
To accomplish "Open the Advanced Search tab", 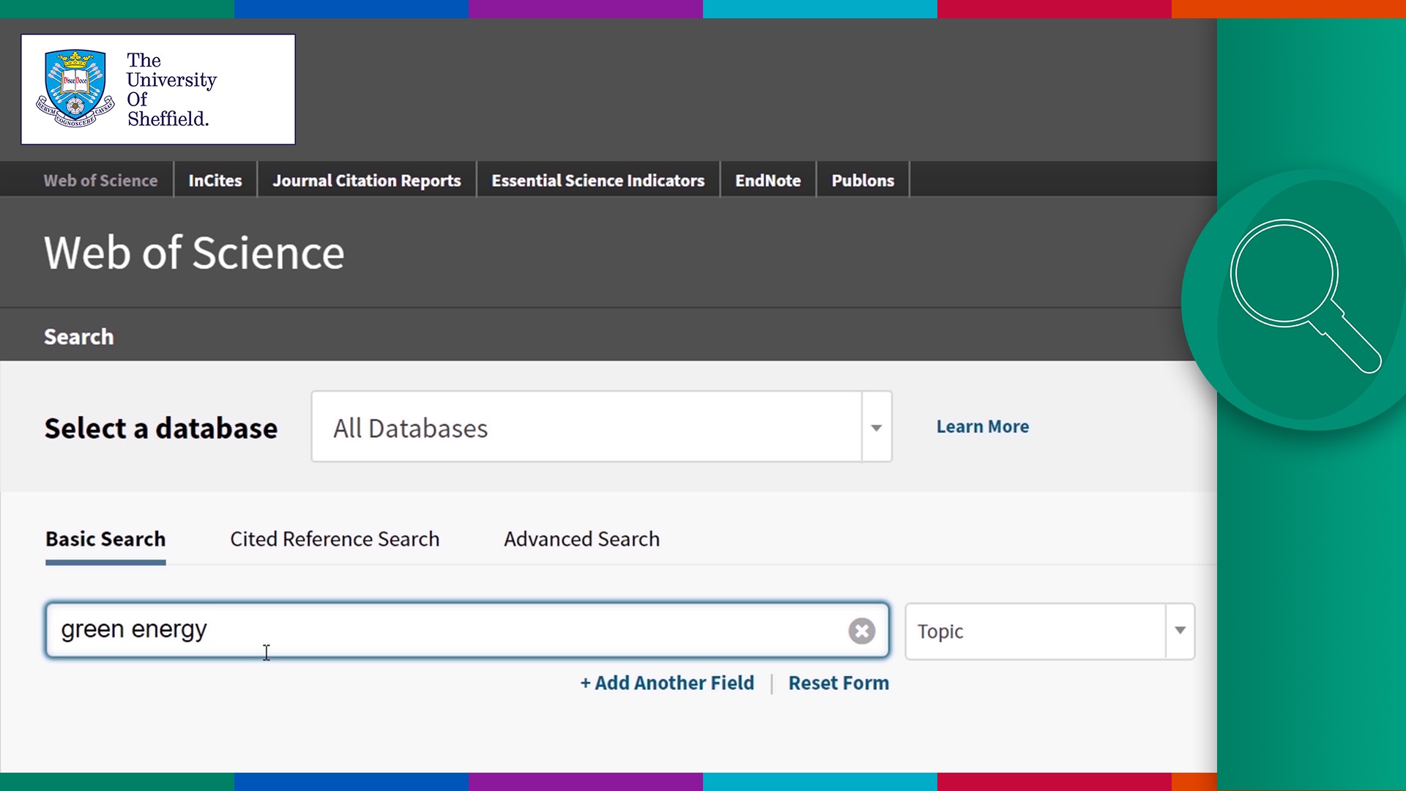I will pyautogui.click(x=581, y=539).
